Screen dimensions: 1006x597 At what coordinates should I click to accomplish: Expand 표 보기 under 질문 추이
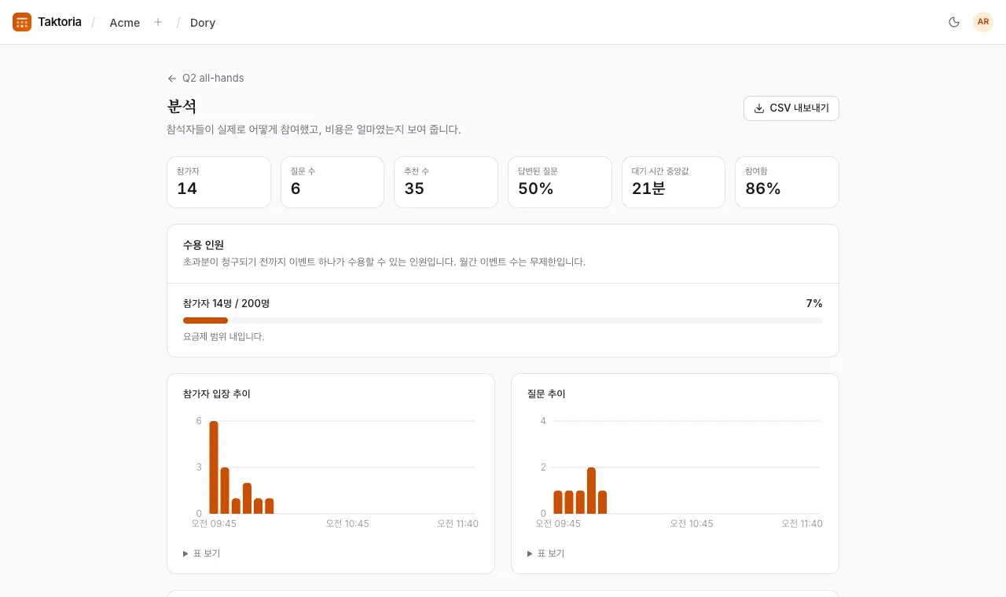click(546, 553)
